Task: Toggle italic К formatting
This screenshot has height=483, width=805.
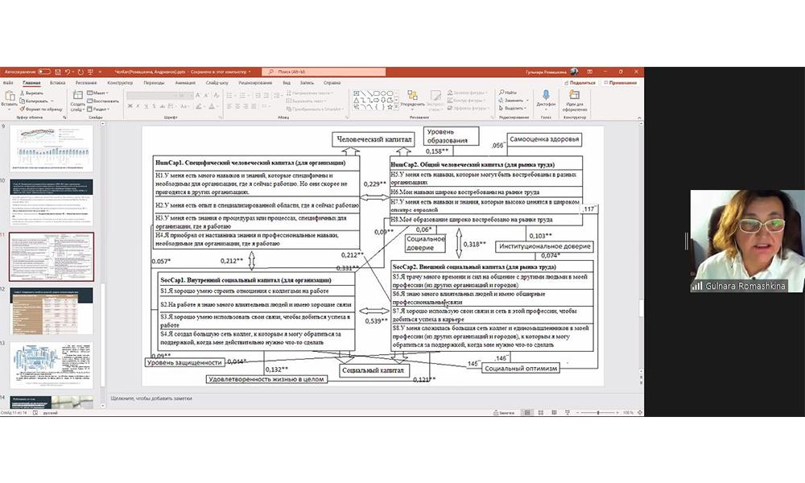Action: (138, 106)
